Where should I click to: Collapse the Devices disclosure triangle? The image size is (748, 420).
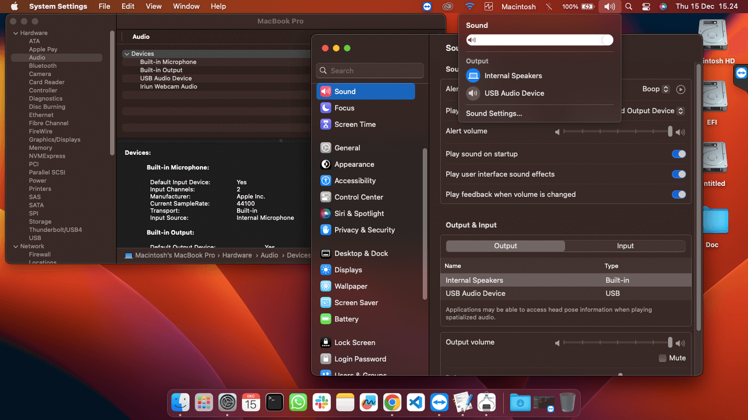pos(126,54)
